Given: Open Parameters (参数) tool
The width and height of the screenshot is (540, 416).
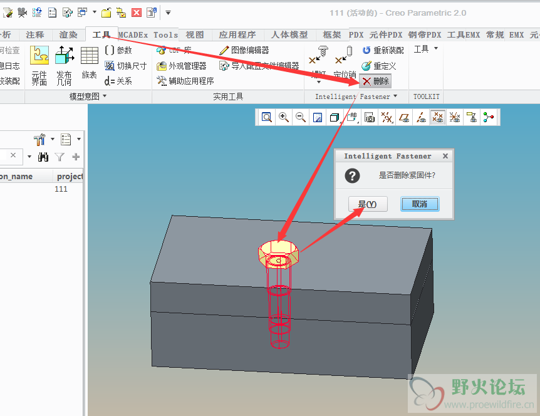Looking at the screenshot, I should pos(118,50).
